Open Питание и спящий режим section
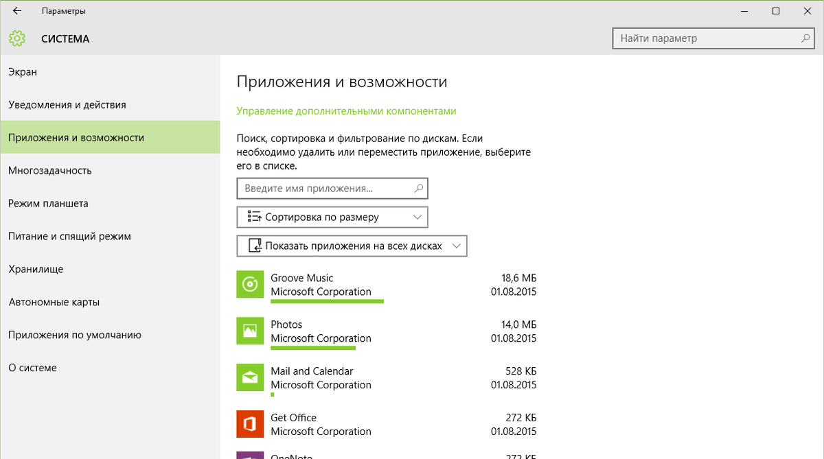Image resolution: width=824 pixels, height=459 pixels. (x=110, y=236)
